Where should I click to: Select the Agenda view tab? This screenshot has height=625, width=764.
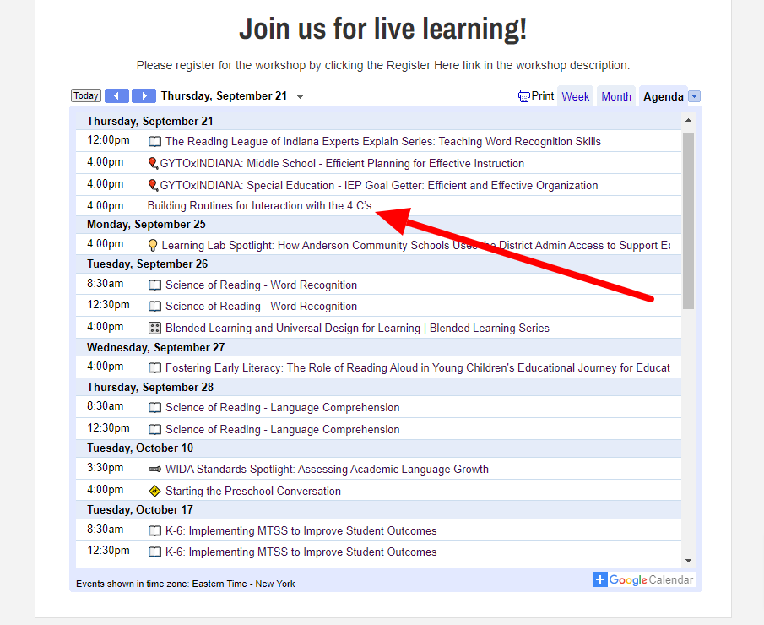click(x=663, y=96)
